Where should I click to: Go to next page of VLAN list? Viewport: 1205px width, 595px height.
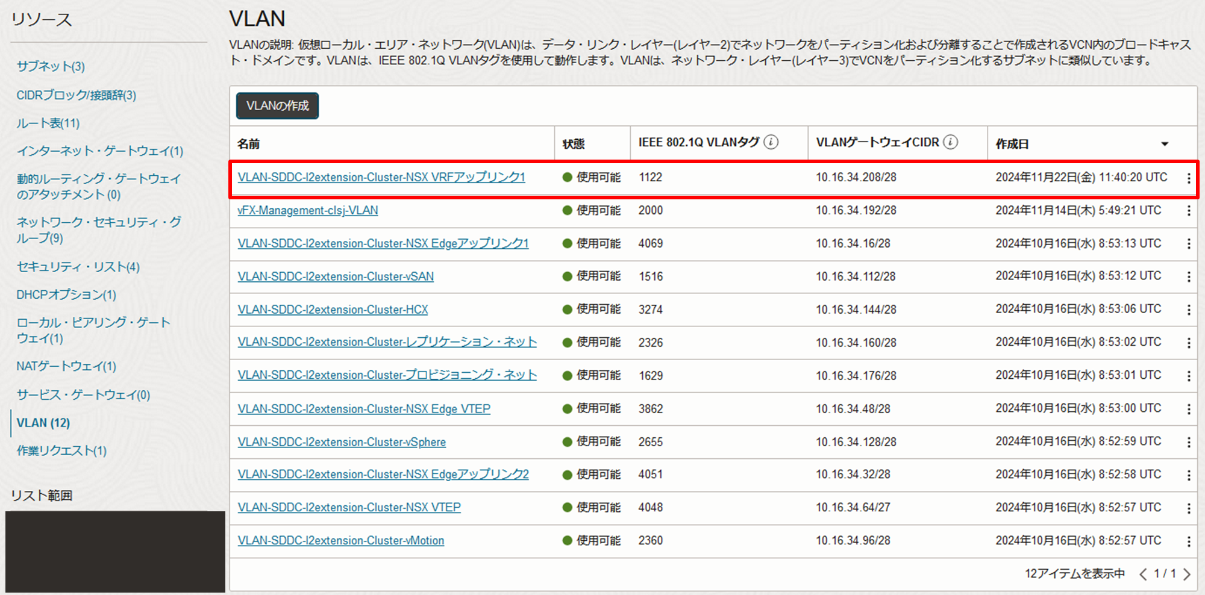click(x=1186, y=574)
